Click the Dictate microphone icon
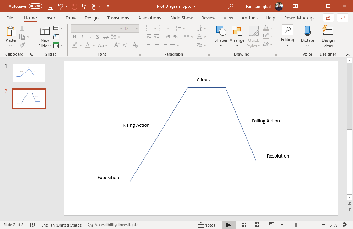This screenshot has height=229, width=353. [307, 31]
